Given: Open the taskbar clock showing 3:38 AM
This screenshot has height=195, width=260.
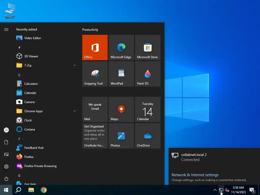Looking at the screenshot, I should pos(238,190).
